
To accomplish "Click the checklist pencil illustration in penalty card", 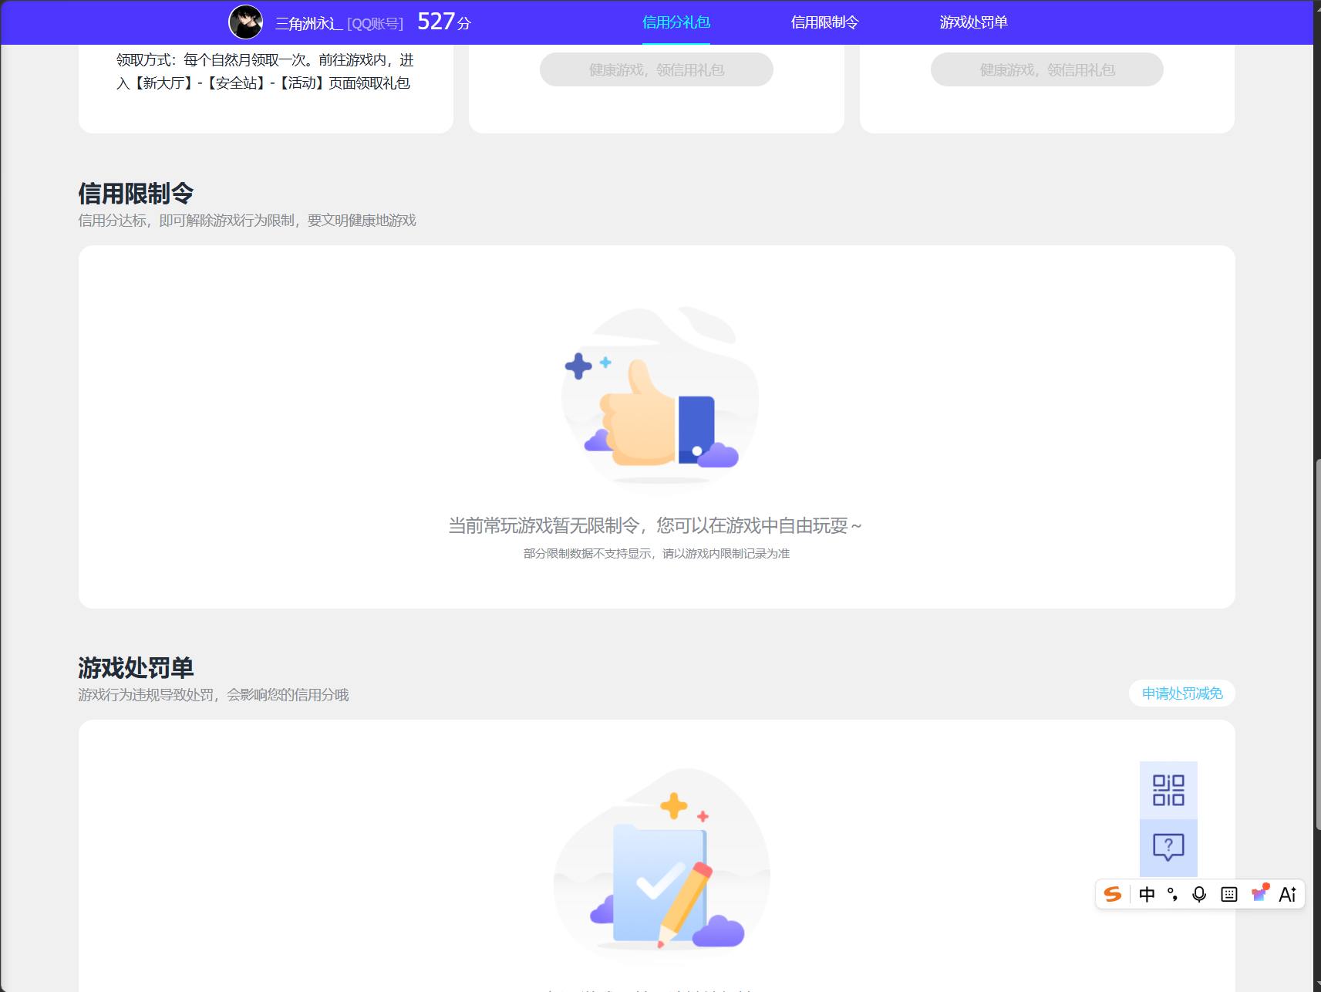I will click(662, 864).
